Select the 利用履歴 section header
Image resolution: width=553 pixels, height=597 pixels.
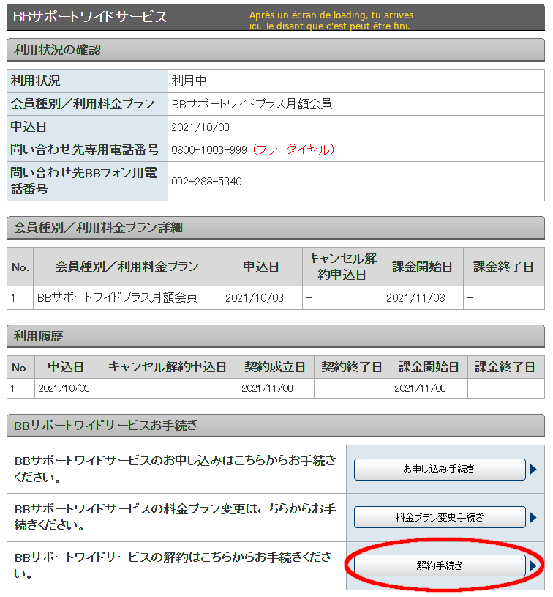[x=38, y=336]
